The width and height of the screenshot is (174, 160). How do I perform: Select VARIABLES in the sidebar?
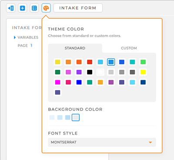(28, 37)
